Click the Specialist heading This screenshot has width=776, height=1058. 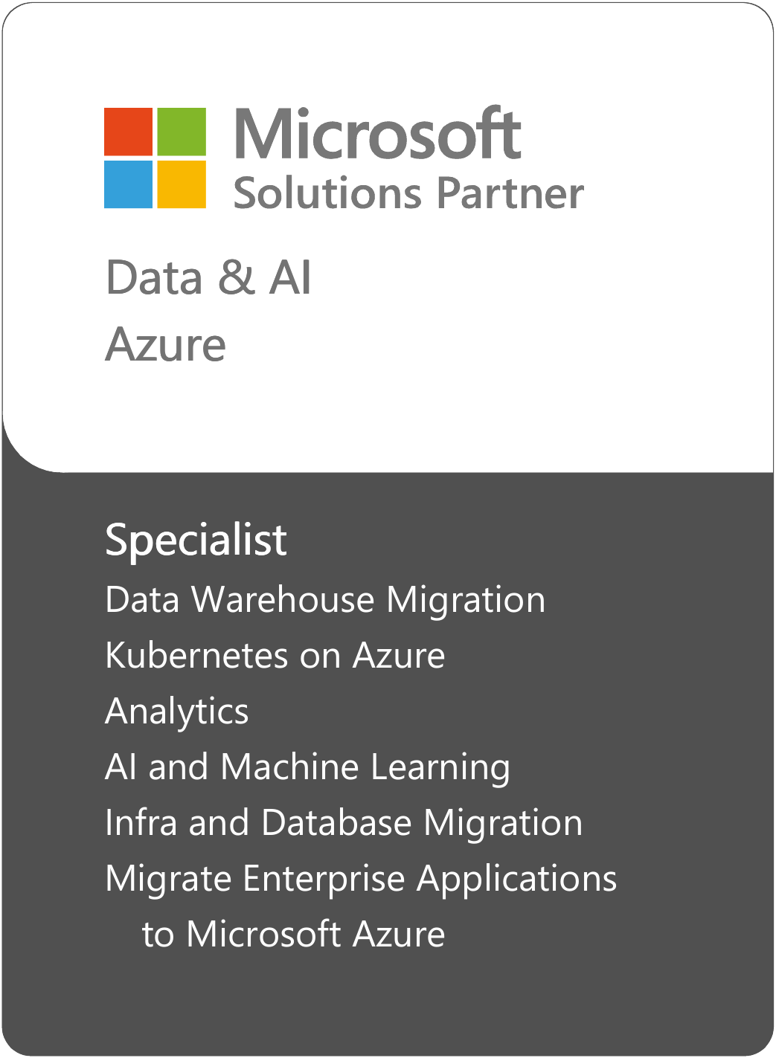[x=196, y=540]
